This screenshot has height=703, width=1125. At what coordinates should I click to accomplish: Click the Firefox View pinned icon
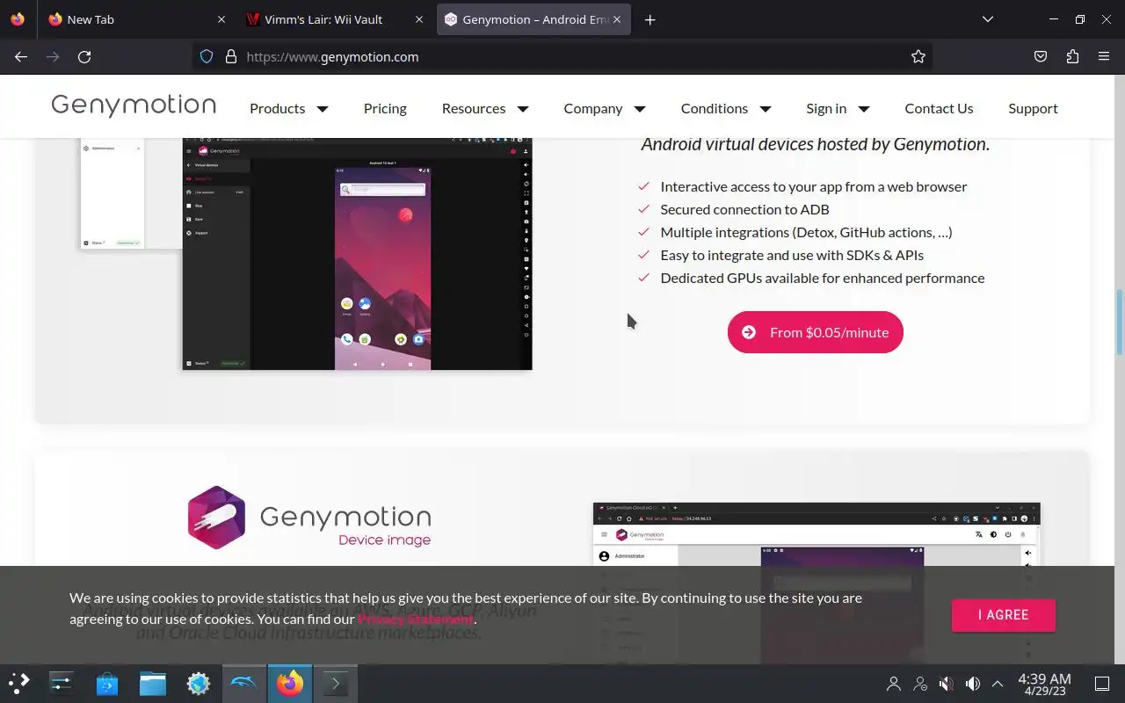tap(18, 19)
